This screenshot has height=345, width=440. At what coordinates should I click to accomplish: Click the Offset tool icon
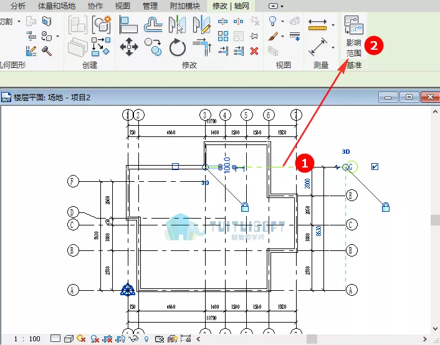pyautogui.click(x=153, y=25)
